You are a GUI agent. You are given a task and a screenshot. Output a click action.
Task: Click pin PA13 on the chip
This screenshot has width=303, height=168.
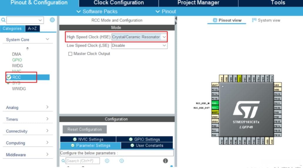point(278,94)
